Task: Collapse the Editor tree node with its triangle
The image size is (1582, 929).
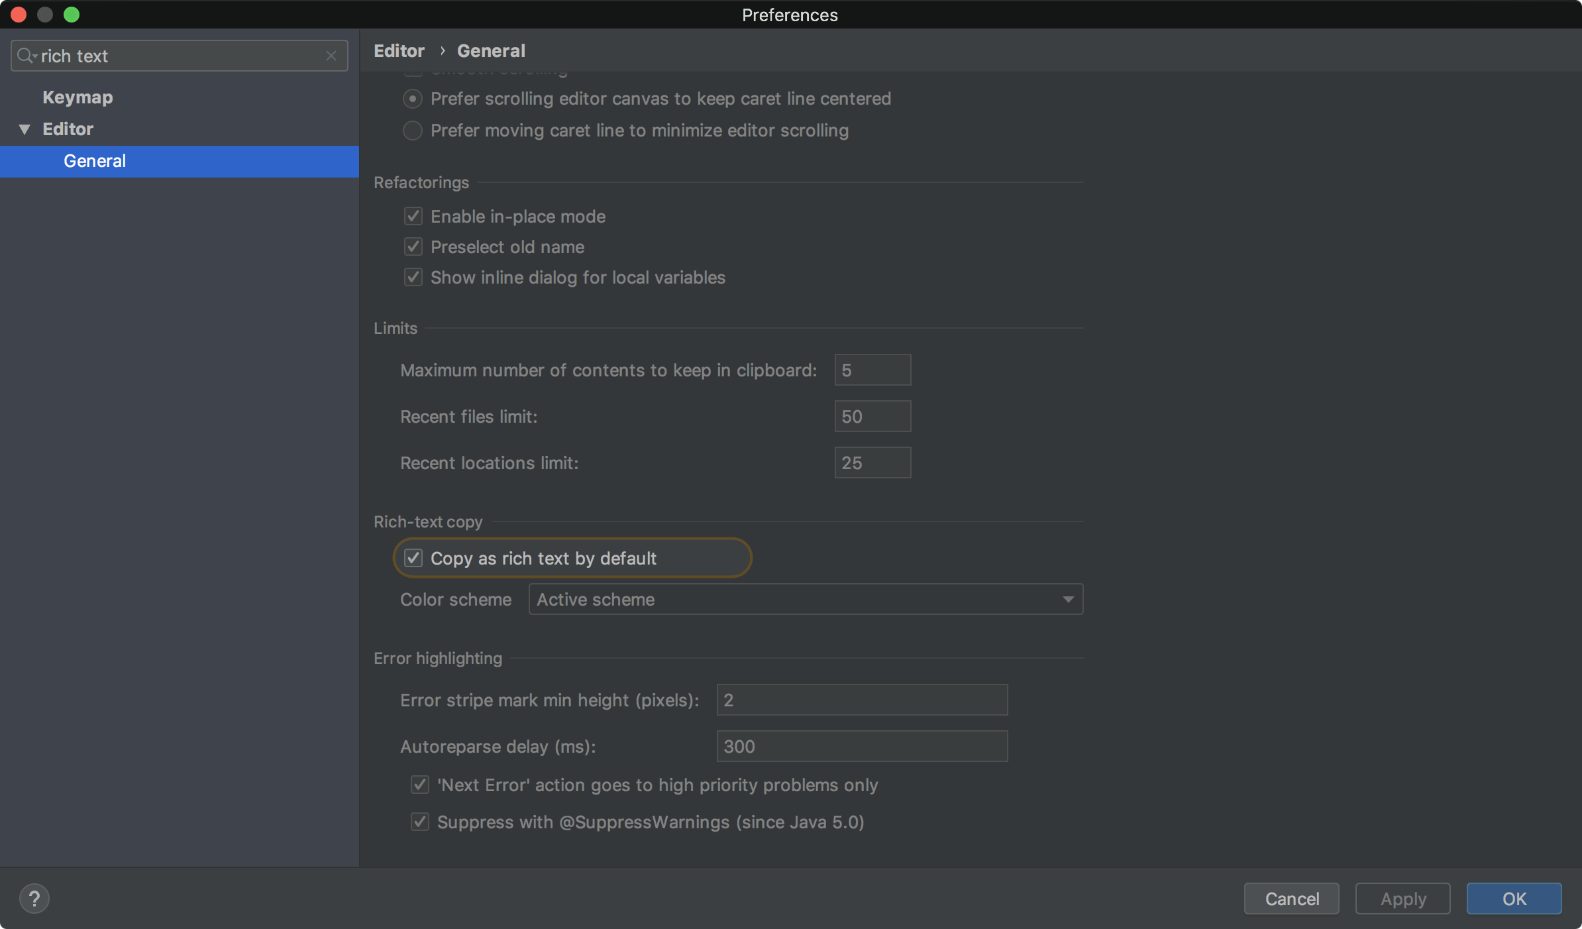Action: click(x=25, y=129)
